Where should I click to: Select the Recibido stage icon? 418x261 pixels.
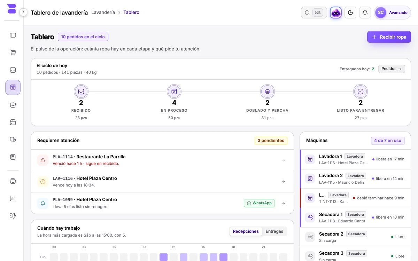(x=81, y=92)
